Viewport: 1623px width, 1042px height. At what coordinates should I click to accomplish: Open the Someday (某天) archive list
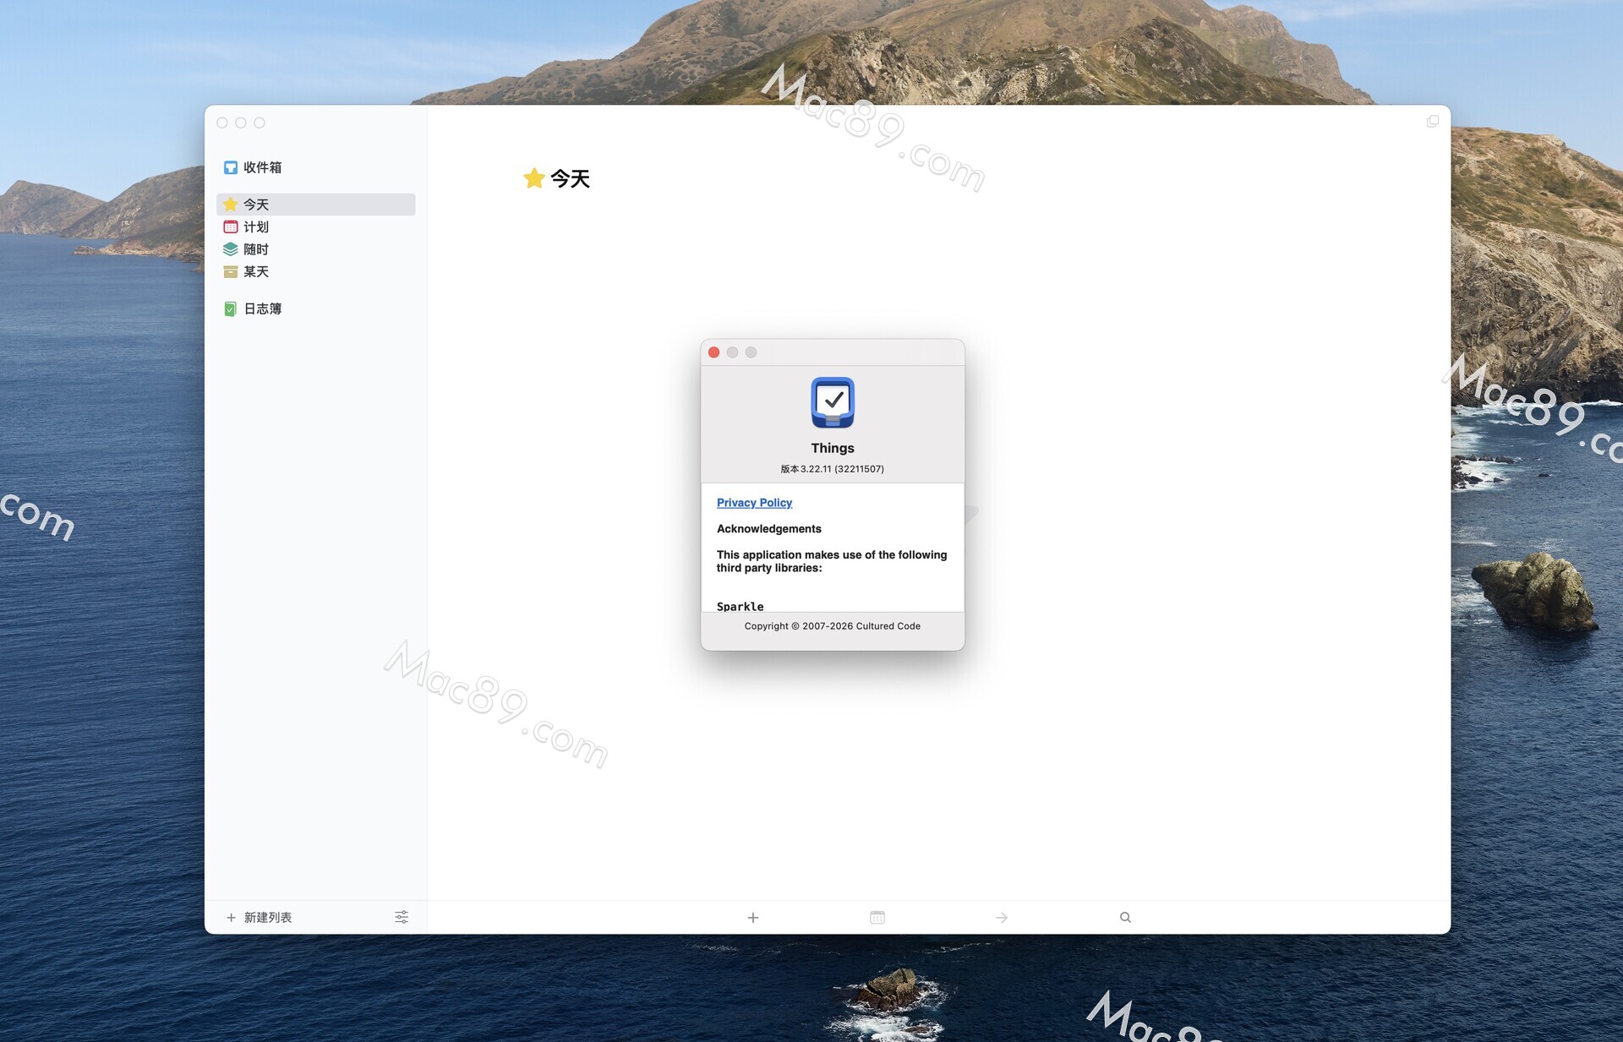255,271
